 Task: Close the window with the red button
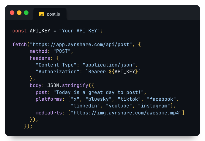point(12,13)
